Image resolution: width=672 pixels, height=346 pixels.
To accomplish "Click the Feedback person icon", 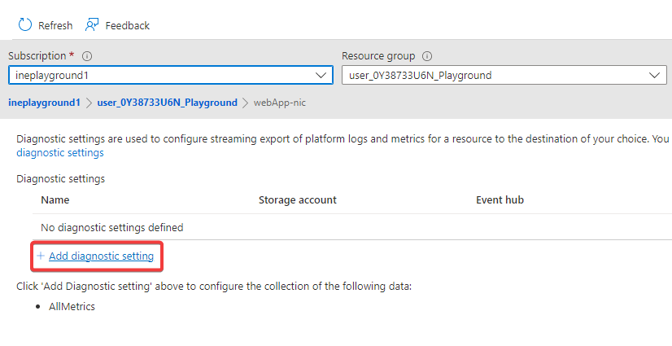I will click(x=92, y=25).
